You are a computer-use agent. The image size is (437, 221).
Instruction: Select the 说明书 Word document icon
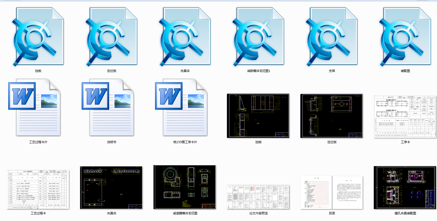click(108, 107)
